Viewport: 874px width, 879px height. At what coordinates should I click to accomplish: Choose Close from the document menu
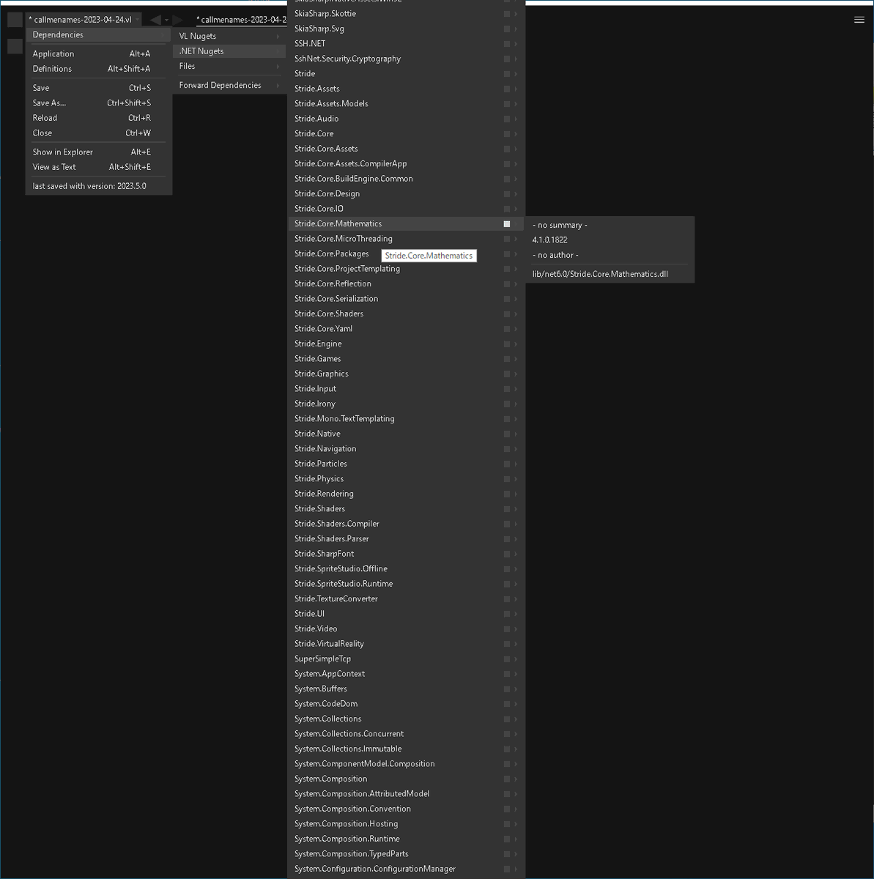[99, 133]
